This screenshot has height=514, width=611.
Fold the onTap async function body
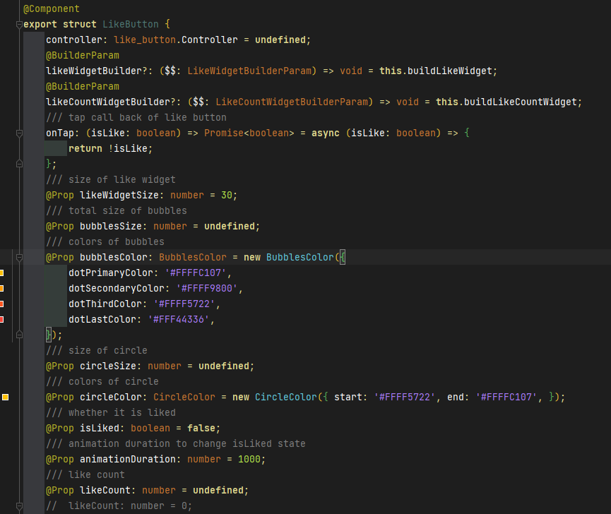coord(19,133)
